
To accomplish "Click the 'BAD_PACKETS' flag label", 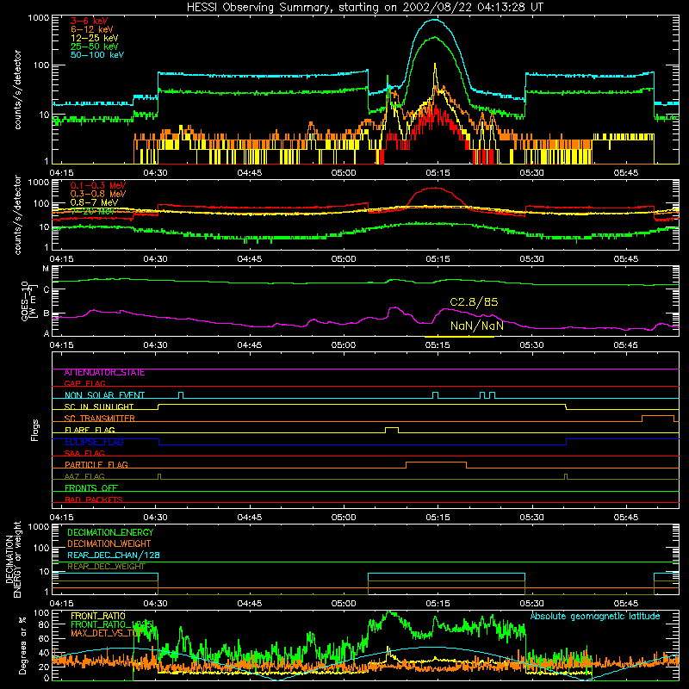I will [x=94, y=500].
